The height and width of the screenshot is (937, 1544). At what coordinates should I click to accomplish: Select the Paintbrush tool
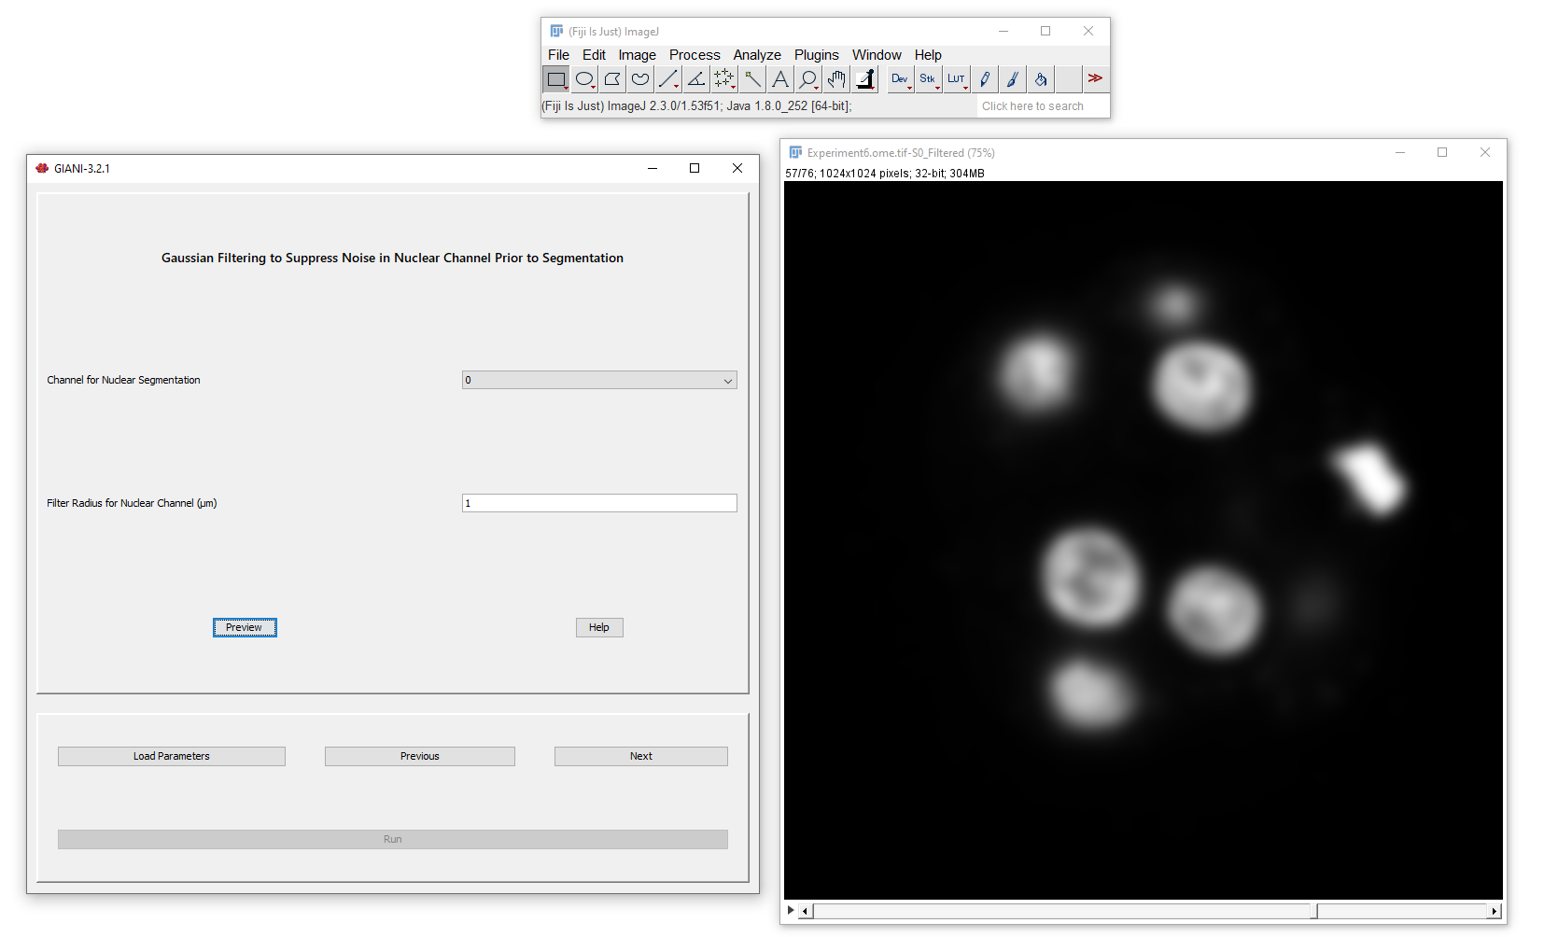coord(1013,79)
